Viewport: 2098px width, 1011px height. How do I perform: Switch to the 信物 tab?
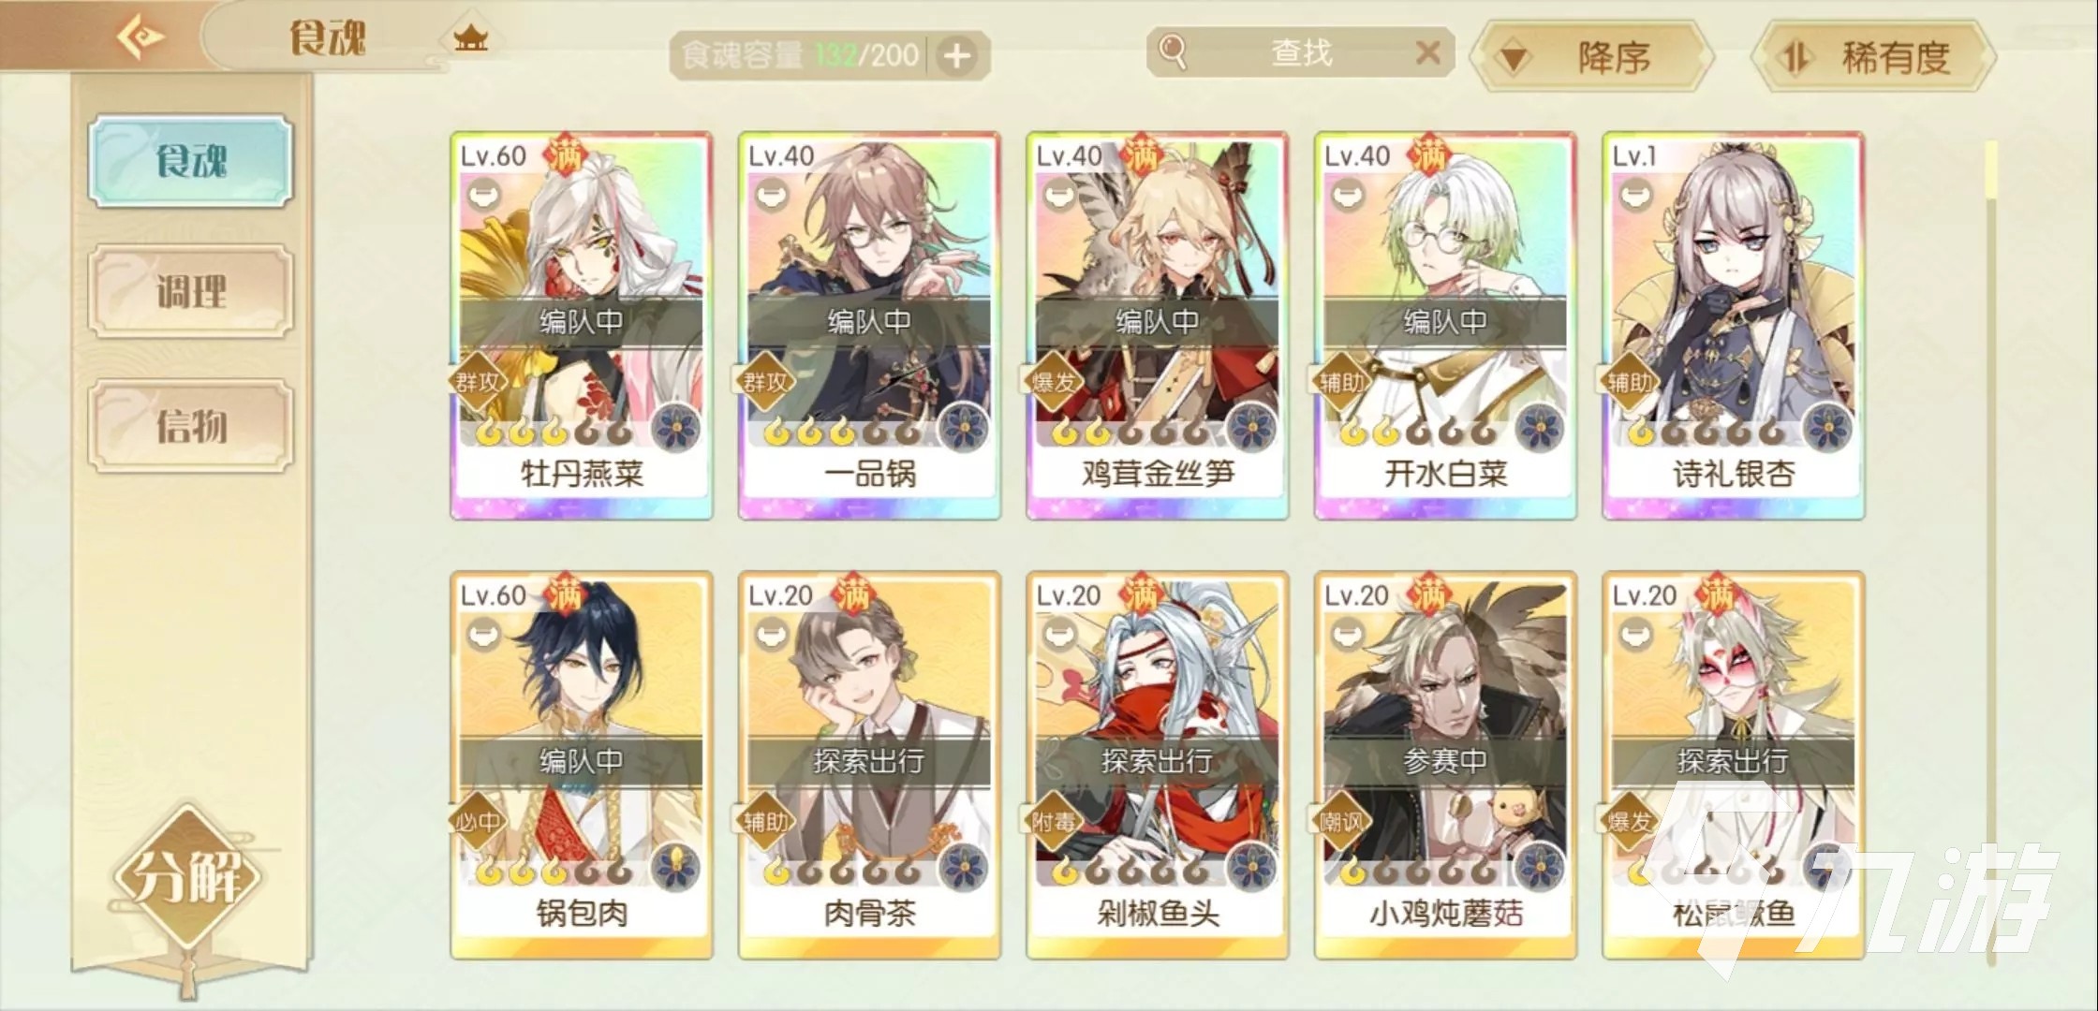pos(191,426)
